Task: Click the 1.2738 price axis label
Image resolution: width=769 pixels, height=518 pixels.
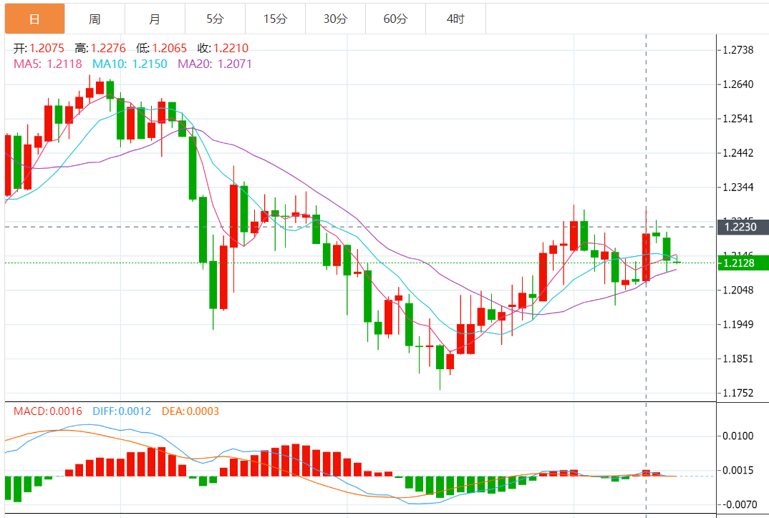Action: (x=738, y=50)
